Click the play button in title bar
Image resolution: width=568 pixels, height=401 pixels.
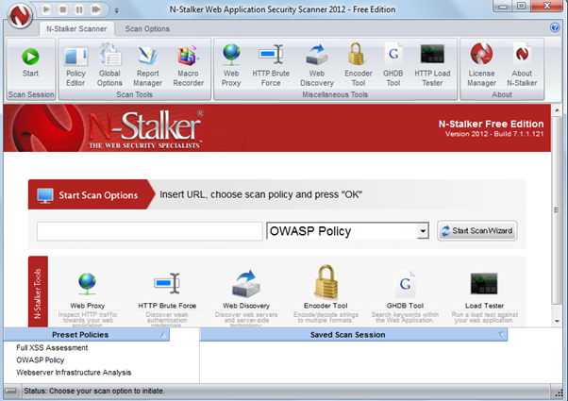46,9
